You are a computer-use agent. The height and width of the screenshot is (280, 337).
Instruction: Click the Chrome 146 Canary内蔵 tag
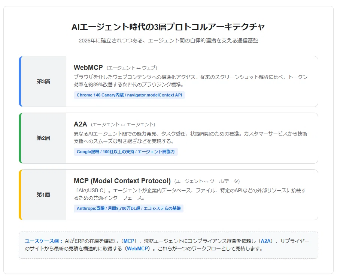pos(129,95)
